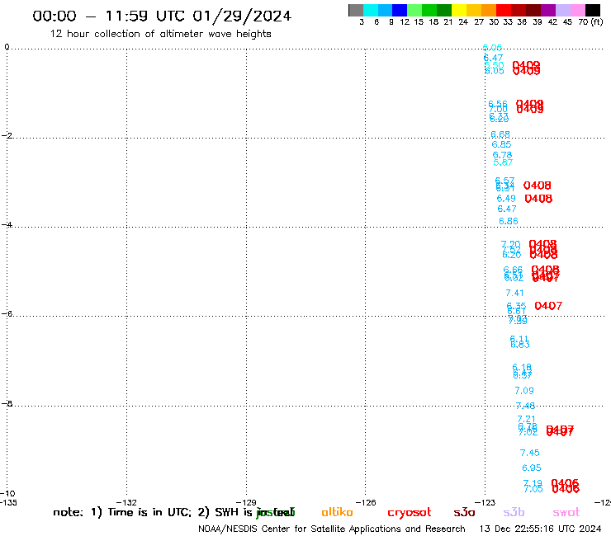Select the wave height value 7.09
Screen dimensions: 611x536
click(x=524, y=390)
